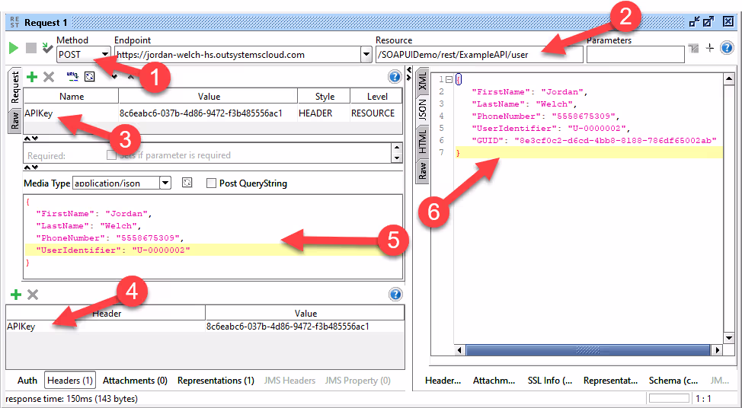Click the recreate request refresh icon beside Media Type
Screen dimensions: 742x408
[187, 183]
